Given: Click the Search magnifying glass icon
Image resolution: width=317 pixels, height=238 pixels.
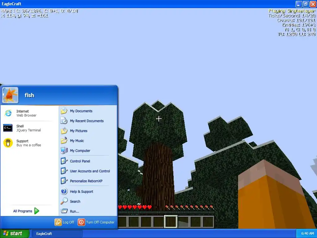Looking at the screenshot, I should pyautogui.click(x=64, y=201).
